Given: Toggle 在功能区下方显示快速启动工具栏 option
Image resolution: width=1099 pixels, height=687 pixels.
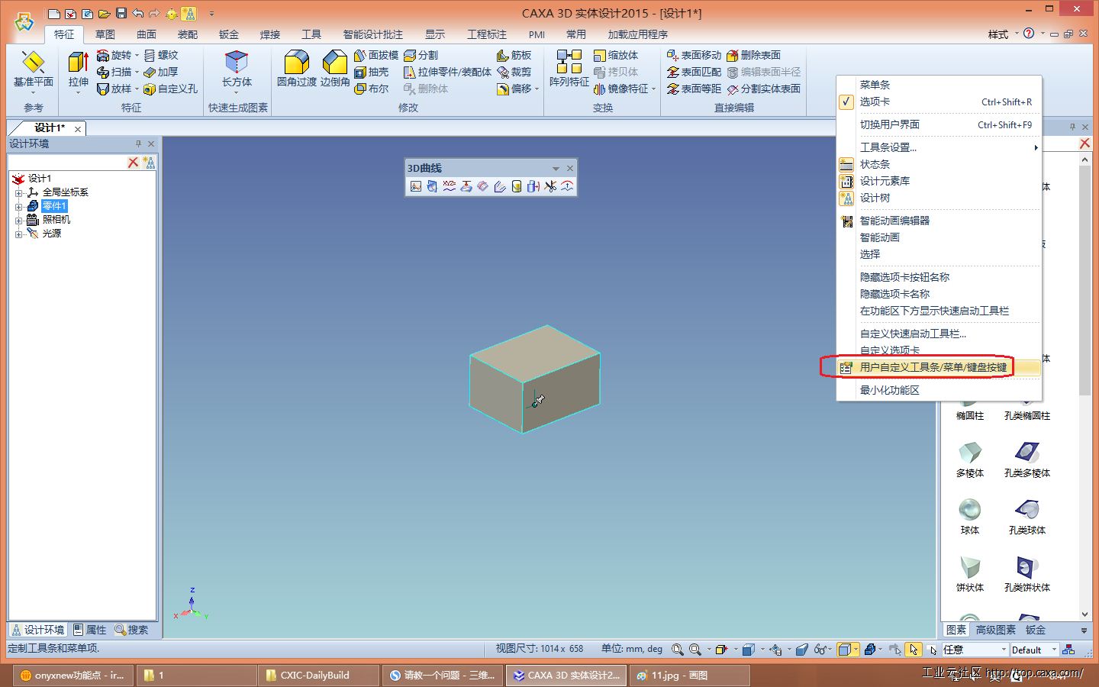Looking at the screenshot, I should point(939,311).
